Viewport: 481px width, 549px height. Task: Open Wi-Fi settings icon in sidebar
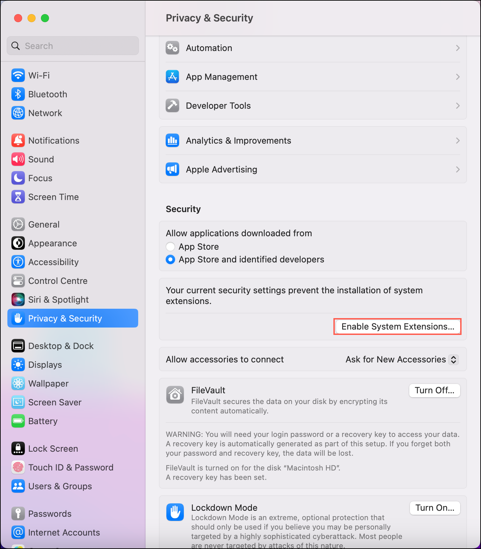[18, 75]
